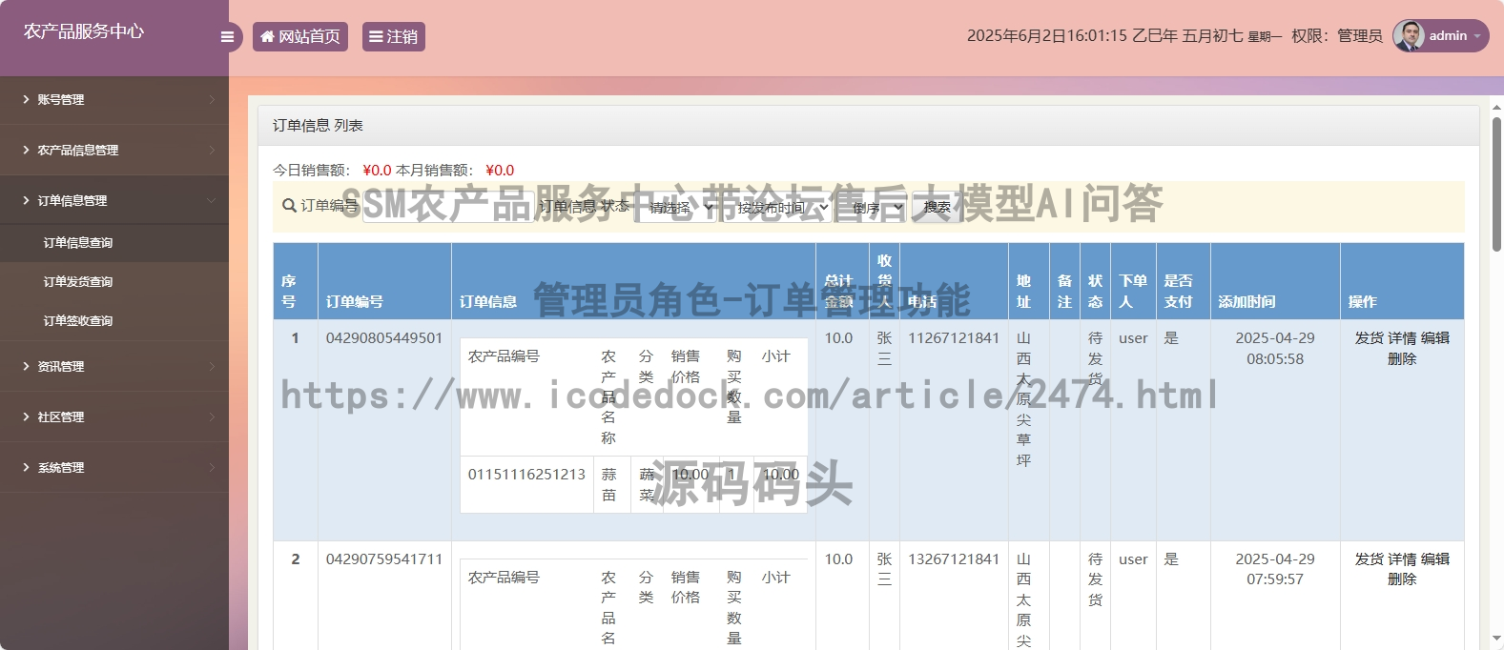Click phone number 13267121841
Image resolution: width=1504 pixels, height=650 pixels.
[x=954, y=559]
